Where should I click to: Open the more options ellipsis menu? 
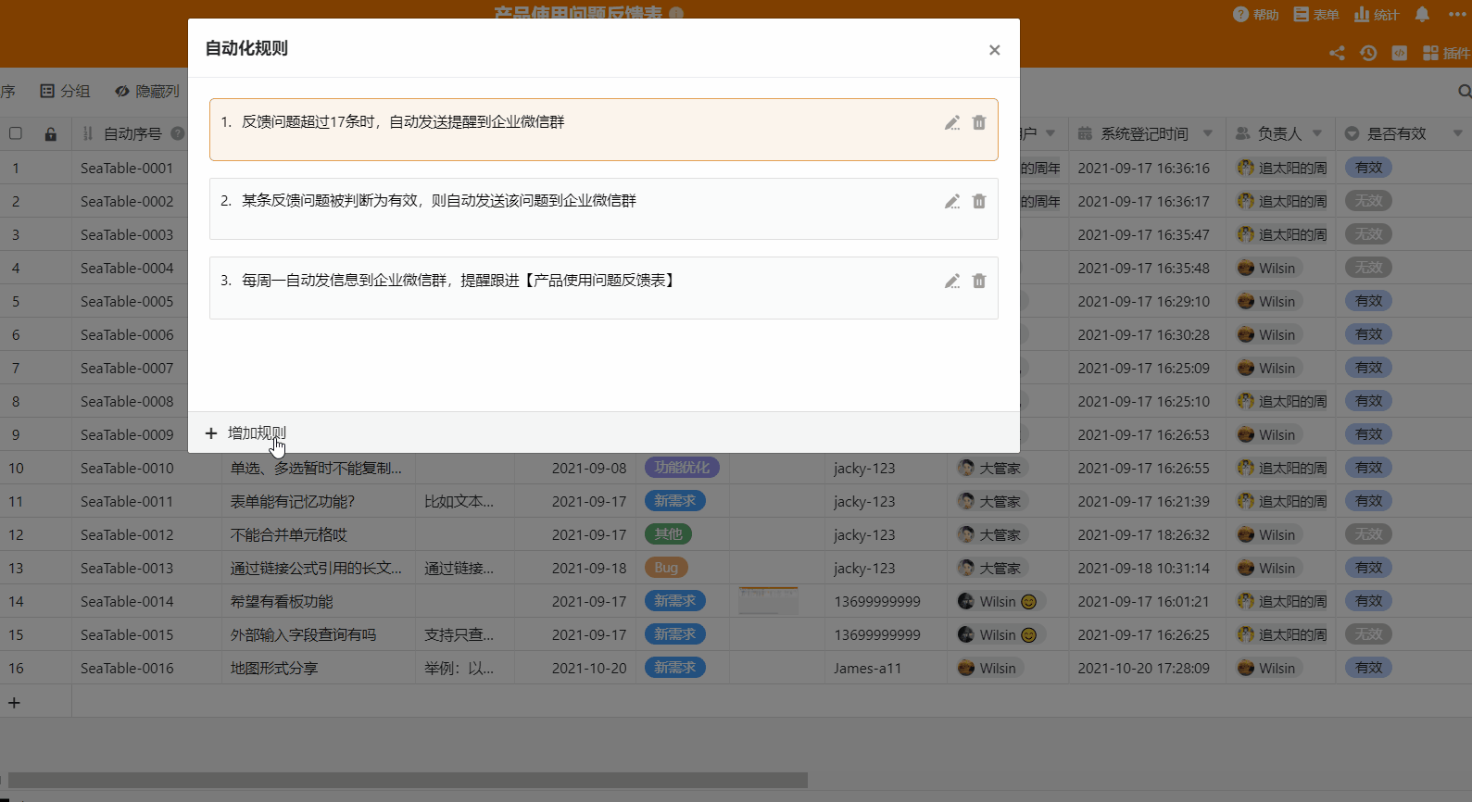tap(1456, 14)
